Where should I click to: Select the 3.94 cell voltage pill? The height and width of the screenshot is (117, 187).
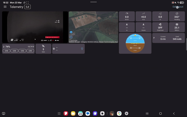tap(14, 51)
